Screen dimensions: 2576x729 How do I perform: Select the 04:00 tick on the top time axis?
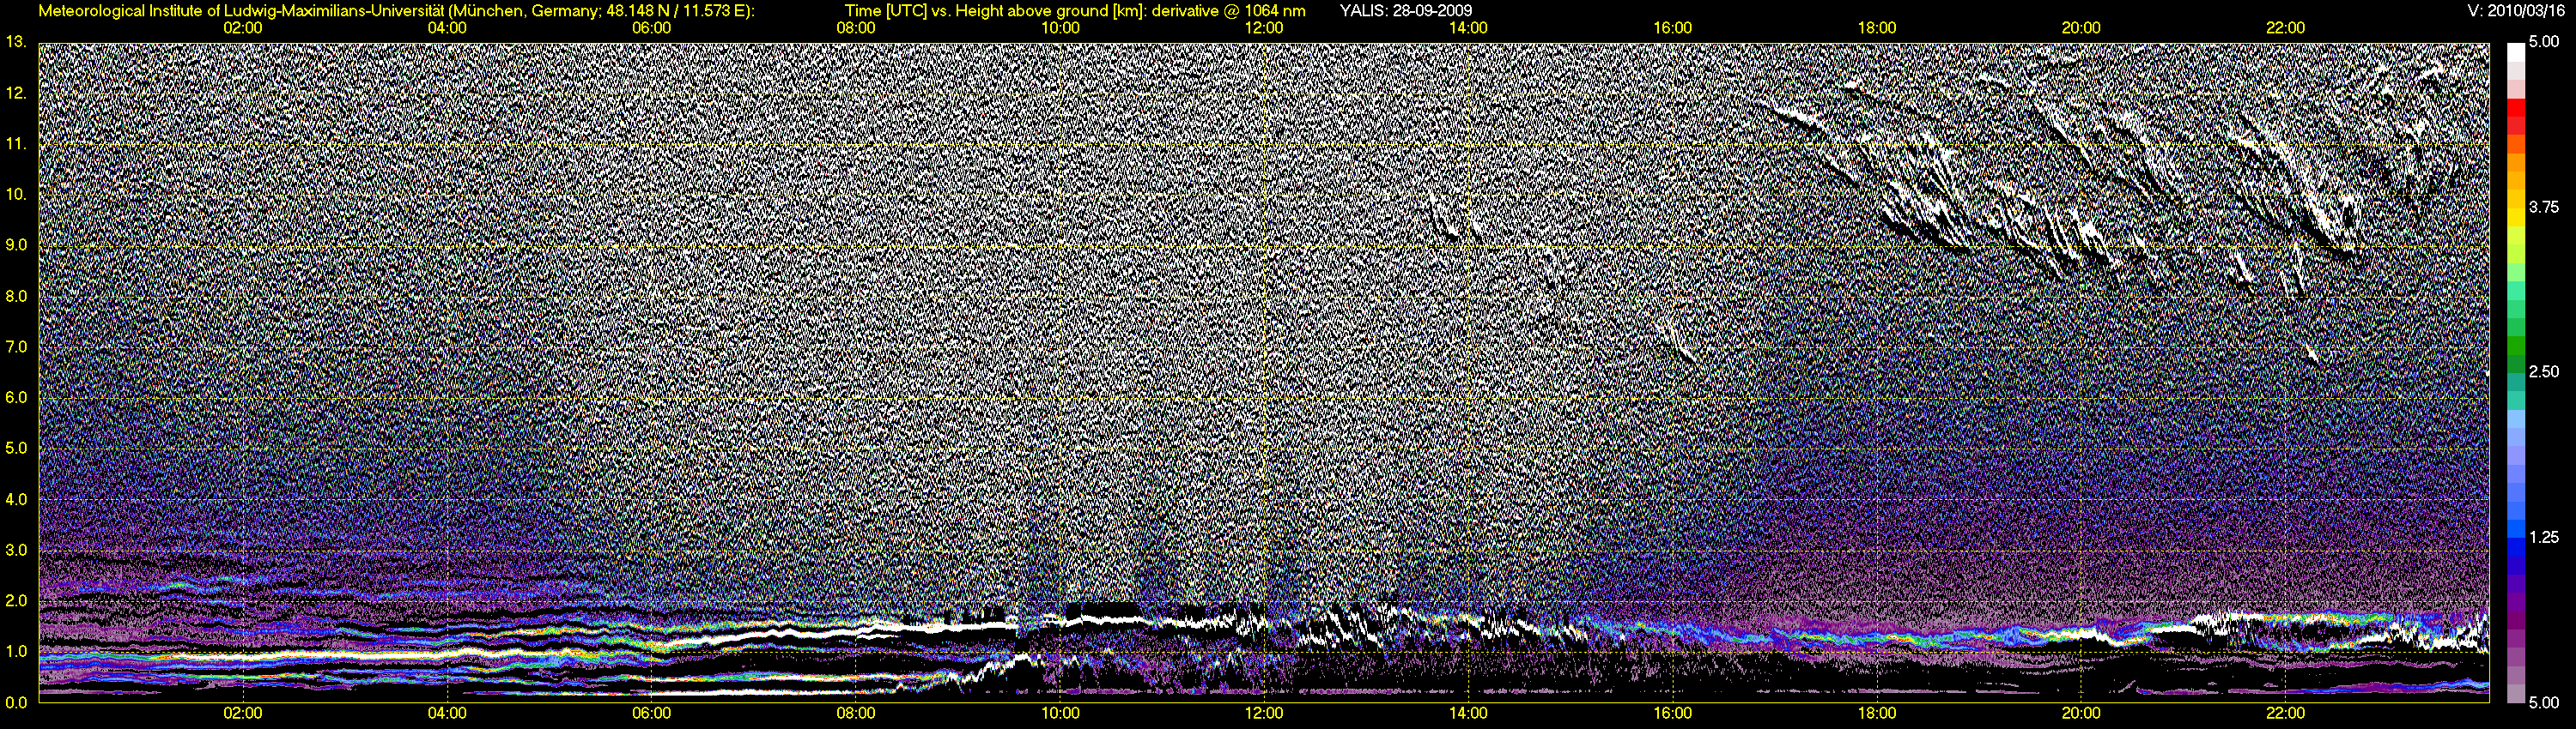click(x=447, y=28)
